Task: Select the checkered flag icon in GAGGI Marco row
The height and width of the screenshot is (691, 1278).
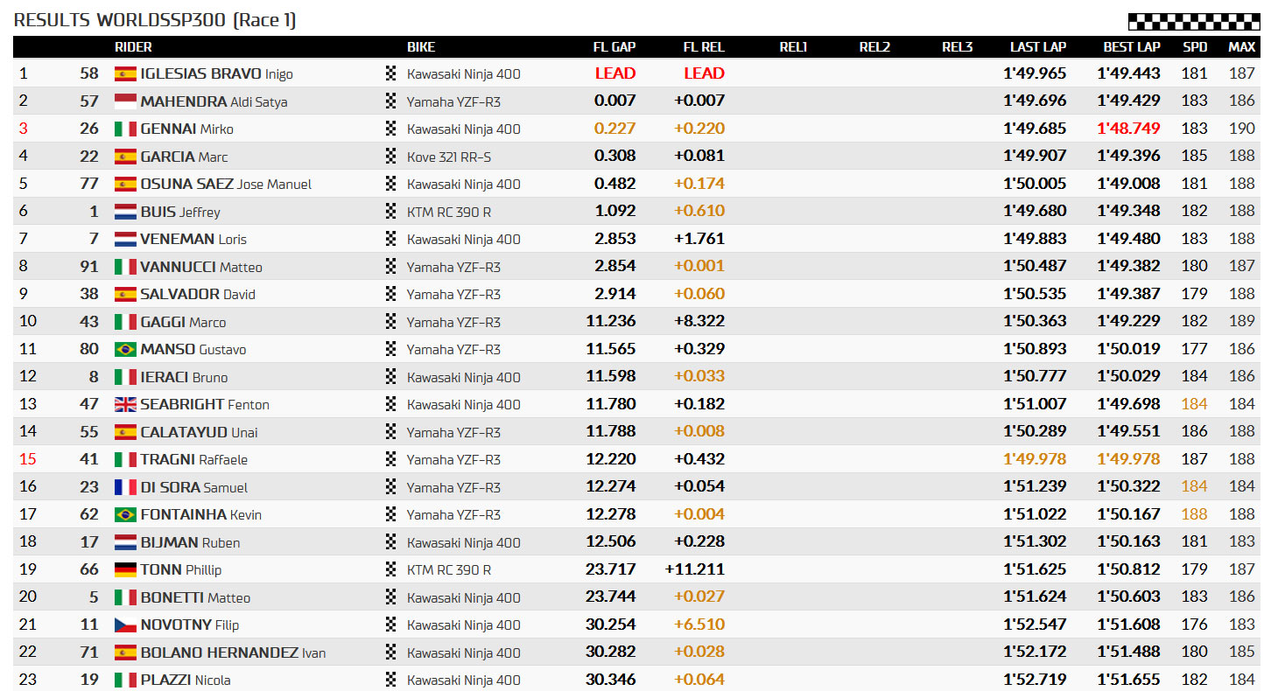Action: click(x=391, y=322)
